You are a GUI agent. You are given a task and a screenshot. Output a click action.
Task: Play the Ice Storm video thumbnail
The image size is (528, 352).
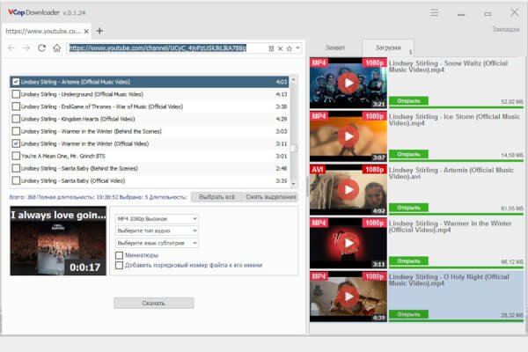tap(348, 136)
